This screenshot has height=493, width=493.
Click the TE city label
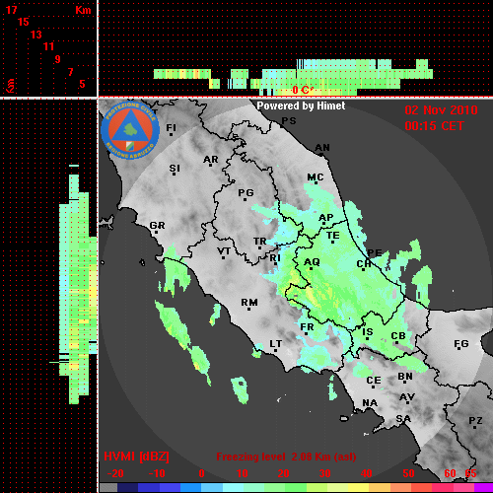tap(333, 236)
